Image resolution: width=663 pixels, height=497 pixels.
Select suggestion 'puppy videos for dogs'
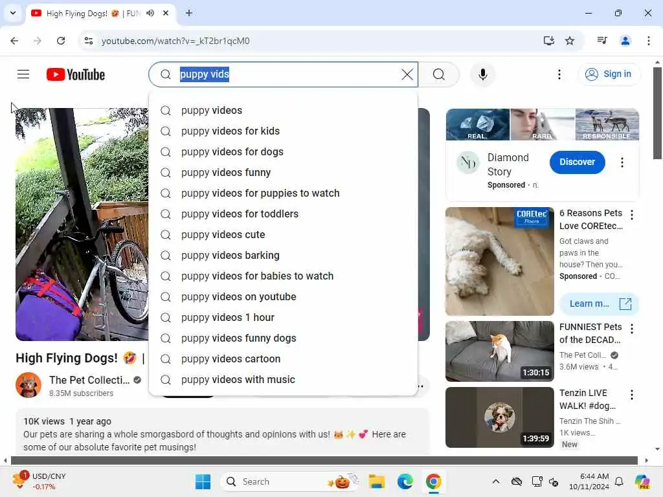[x=284, y=151]
